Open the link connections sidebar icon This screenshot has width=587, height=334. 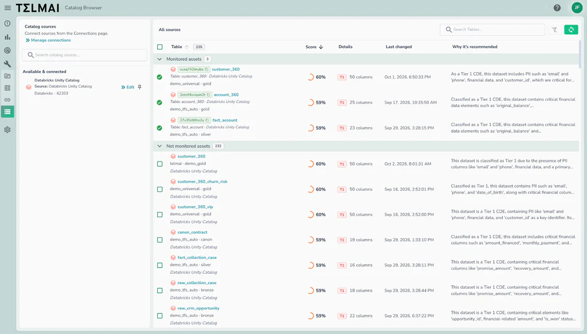[7, 100]
